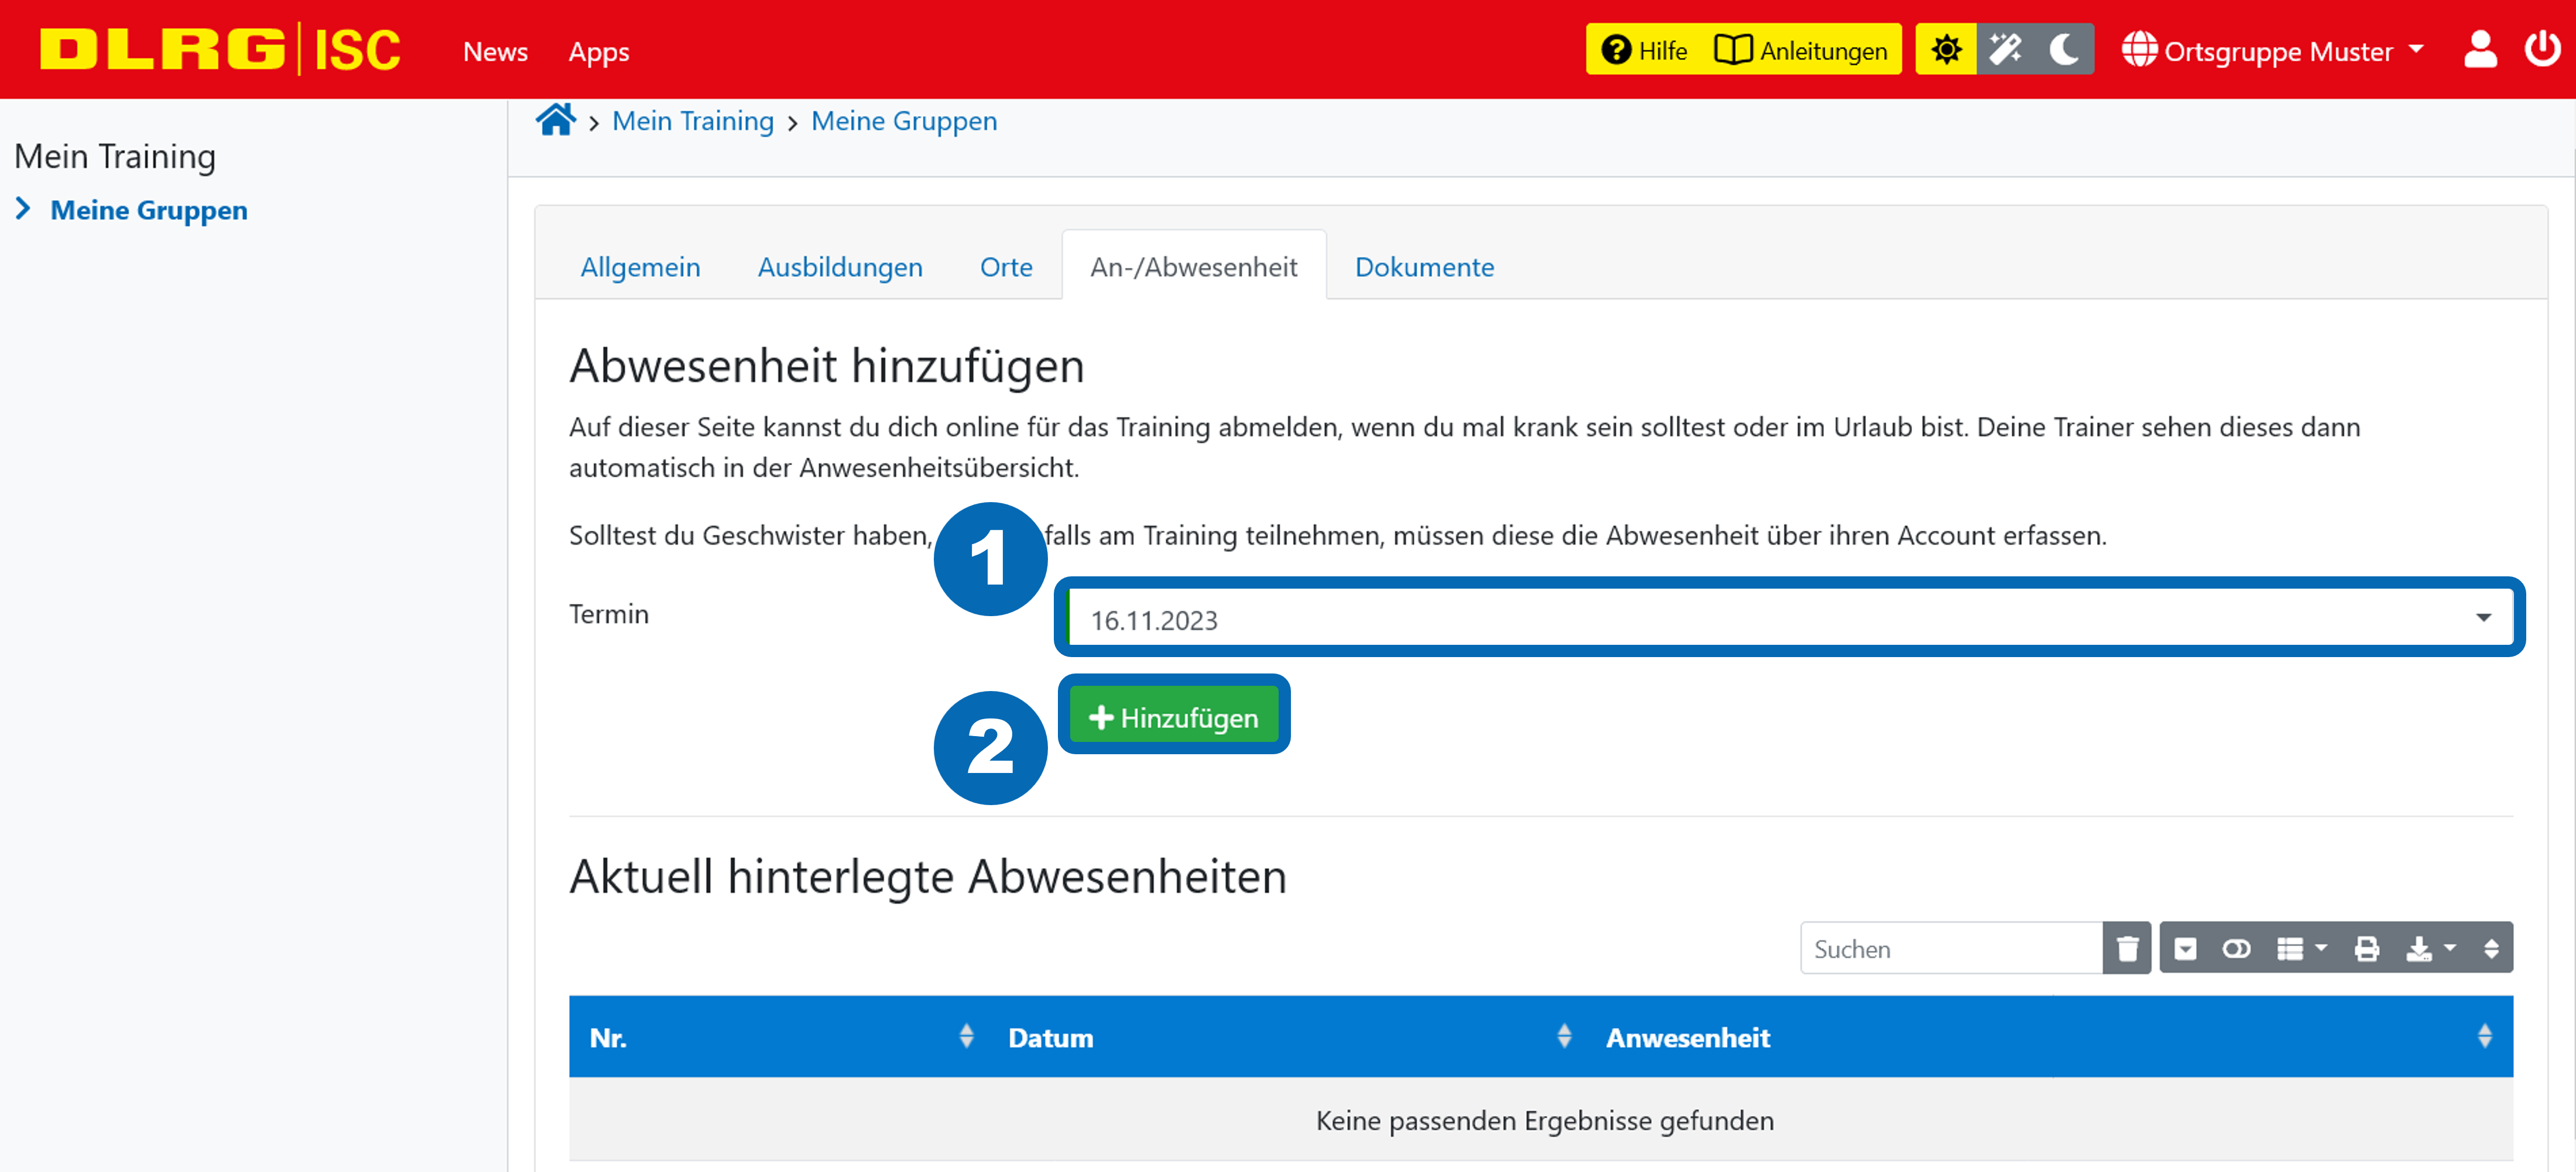The width and height of the screenshot is (2576, 1172).
Task: Open Meine Gruppen in the sidebar
Action: click(x=148, y=210)
